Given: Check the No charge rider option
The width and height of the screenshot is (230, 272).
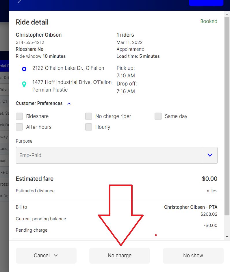Looking at the screenshot, I should tap(89, 116).
